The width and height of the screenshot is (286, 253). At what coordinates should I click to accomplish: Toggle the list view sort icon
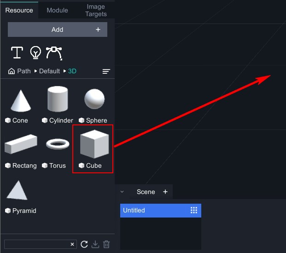(x=106, y=71)
